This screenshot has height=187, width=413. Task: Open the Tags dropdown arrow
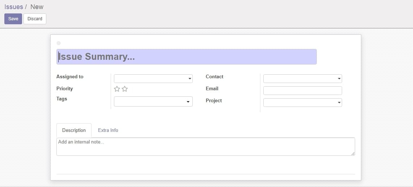point(188,102)
